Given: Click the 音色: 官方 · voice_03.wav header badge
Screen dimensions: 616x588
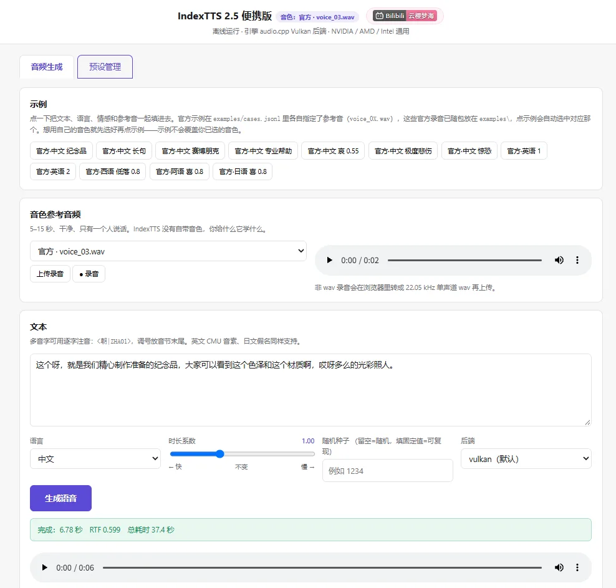Looking at the screenshot, I should pyautogui.click(x=317, y=17).
